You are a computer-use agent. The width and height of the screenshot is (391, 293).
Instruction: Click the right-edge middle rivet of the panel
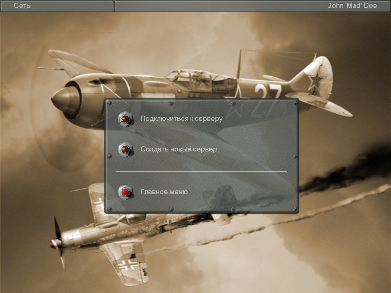click(294, 156)
